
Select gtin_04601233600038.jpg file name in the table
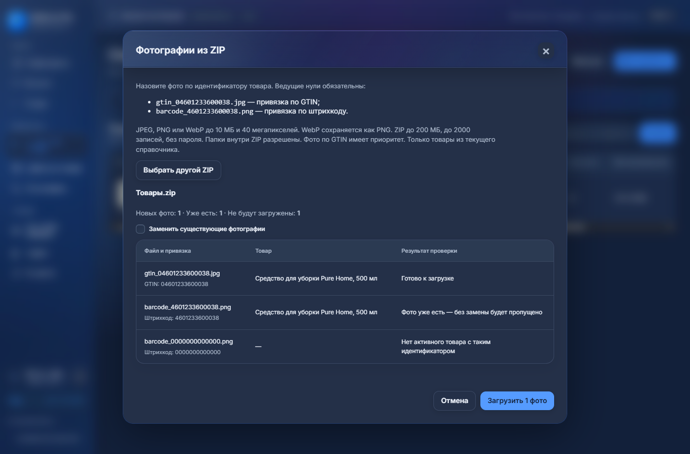click(x=182, y=273)
